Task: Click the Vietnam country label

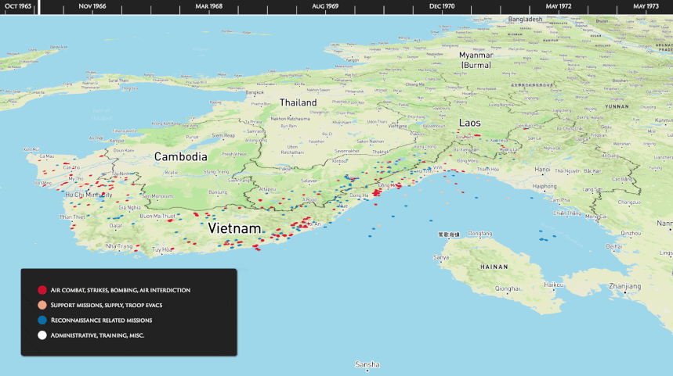Action: point(233,228)
